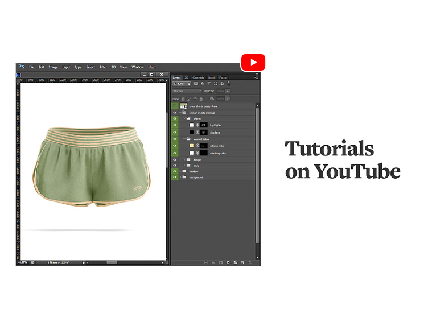
Task: Open the Normal blend mode dropdown
Action: (187, 91)
